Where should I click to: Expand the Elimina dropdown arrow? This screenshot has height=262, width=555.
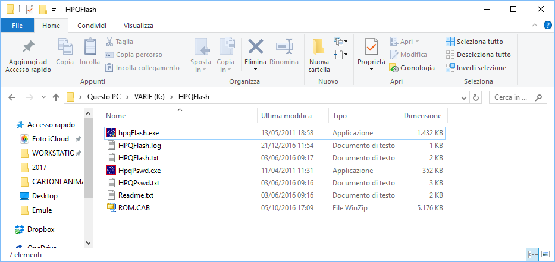click(x=256, y=70)
